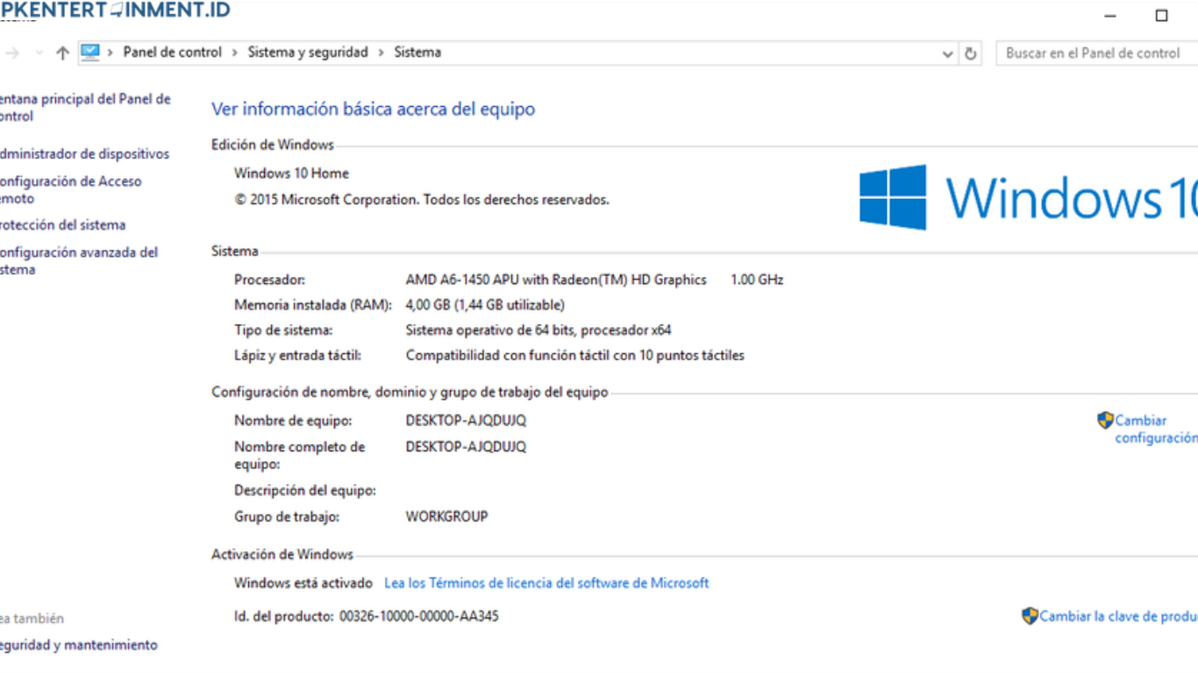Click the processor value 'AMD A6-1450 APU'
Screen dimensions: 1198x673
556,280
